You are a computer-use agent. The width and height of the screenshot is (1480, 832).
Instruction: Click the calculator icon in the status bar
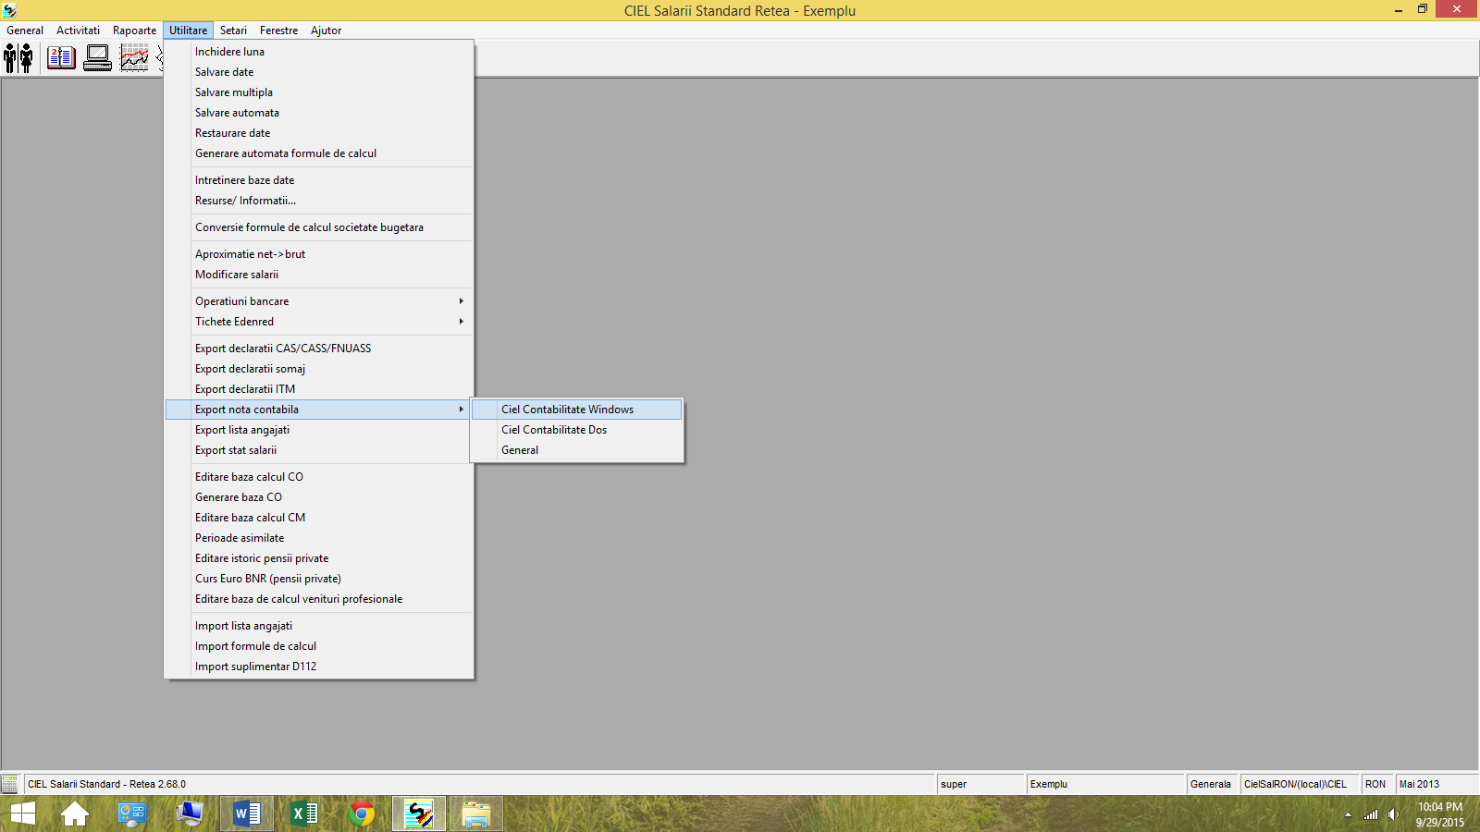point(9,784)
